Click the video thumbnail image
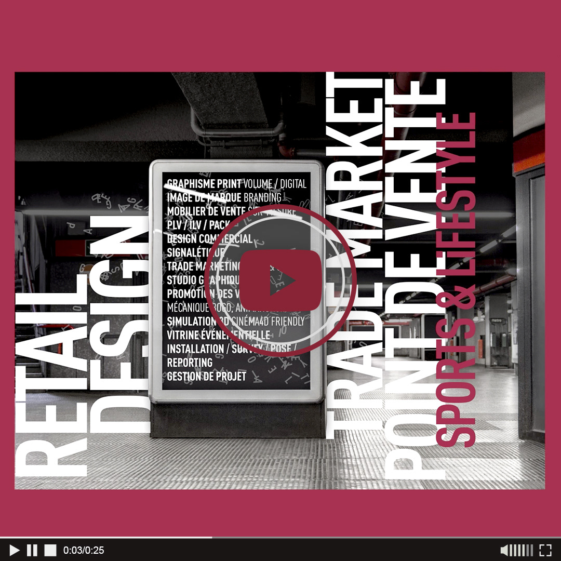This screenshot has width=561, height=561. (x=280, y=280)
